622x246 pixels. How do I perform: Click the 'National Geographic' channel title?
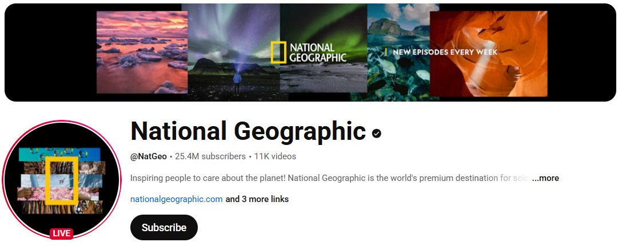(248, 131)
